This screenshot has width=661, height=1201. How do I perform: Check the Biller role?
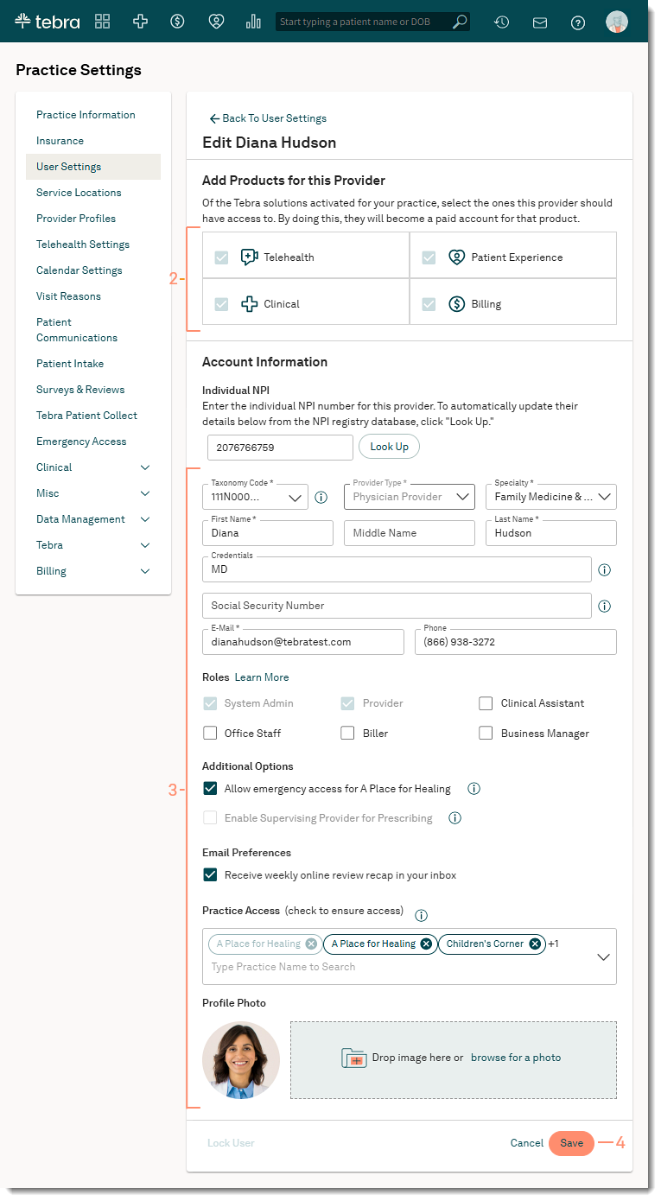(347, 733)
